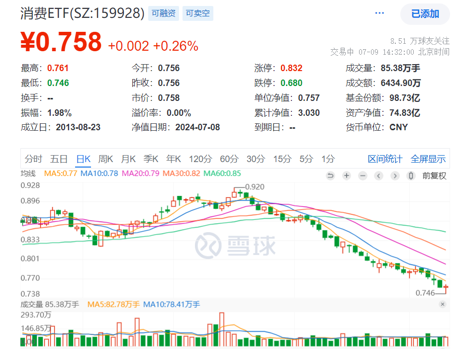Image resolution: width=460 pixels, height=349 pixels.
Task: Toggle the 可卖空 short-sell tag
Action: [197, 13]
